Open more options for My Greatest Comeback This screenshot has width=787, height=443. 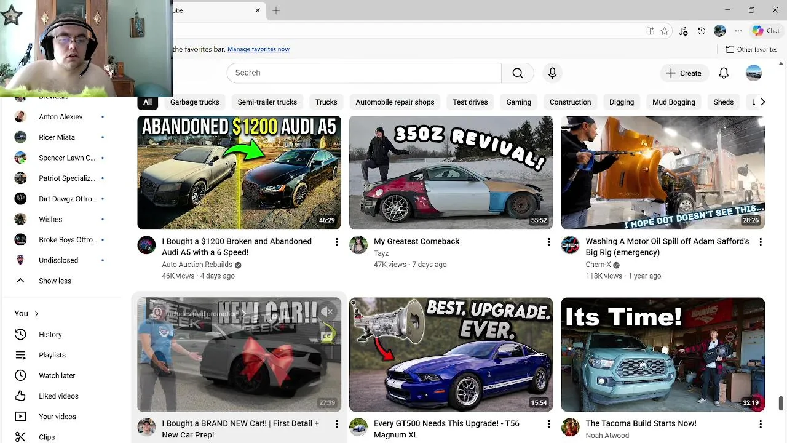548,242
